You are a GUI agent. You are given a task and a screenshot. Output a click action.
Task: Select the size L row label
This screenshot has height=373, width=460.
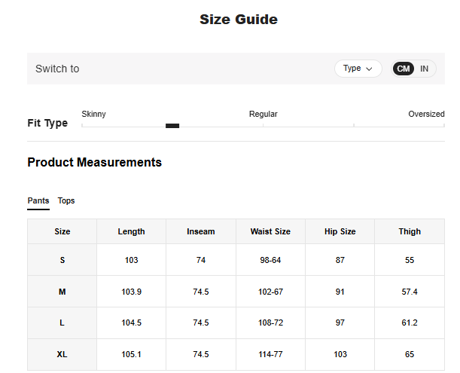pos(62,323)
